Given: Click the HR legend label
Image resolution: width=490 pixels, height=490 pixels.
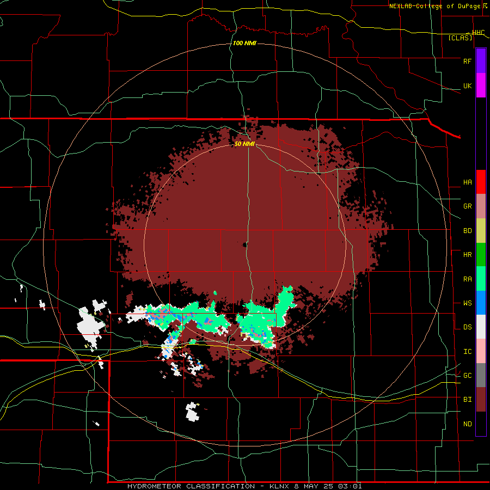Looking at the screenshot, I should click(x=467, y=255).
